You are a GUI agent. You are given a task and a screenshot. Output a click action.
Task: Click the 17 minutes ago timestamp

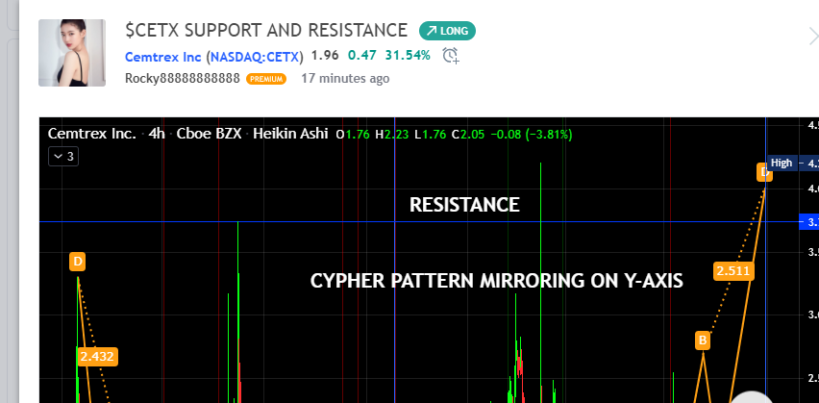coord(345,79)
